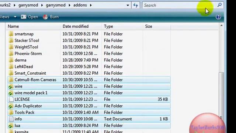
Task: Select the 'Adv Duplicator' file name
Action: click(x=28, y=106)
